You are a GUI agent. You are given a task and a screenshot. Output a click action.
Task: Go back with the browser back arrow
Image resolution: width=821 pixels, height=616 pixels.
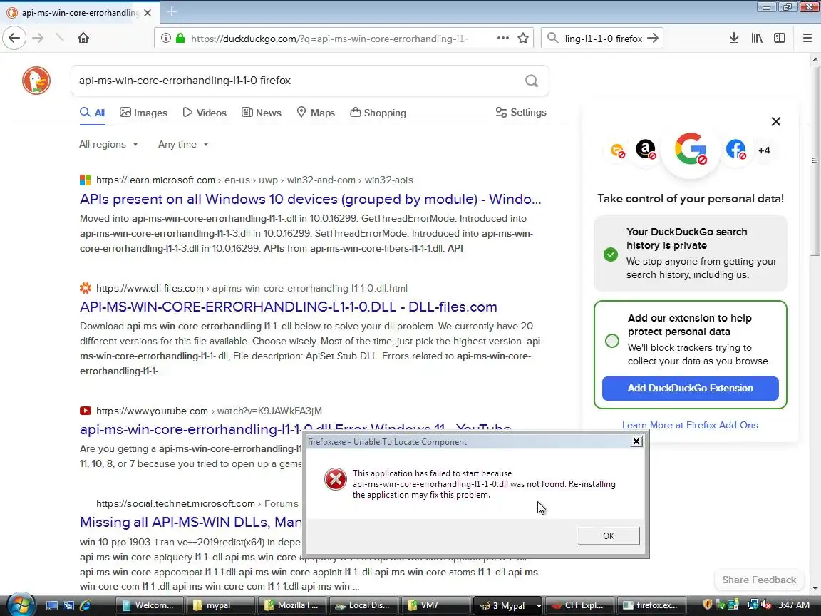click(x=14, y=38)
